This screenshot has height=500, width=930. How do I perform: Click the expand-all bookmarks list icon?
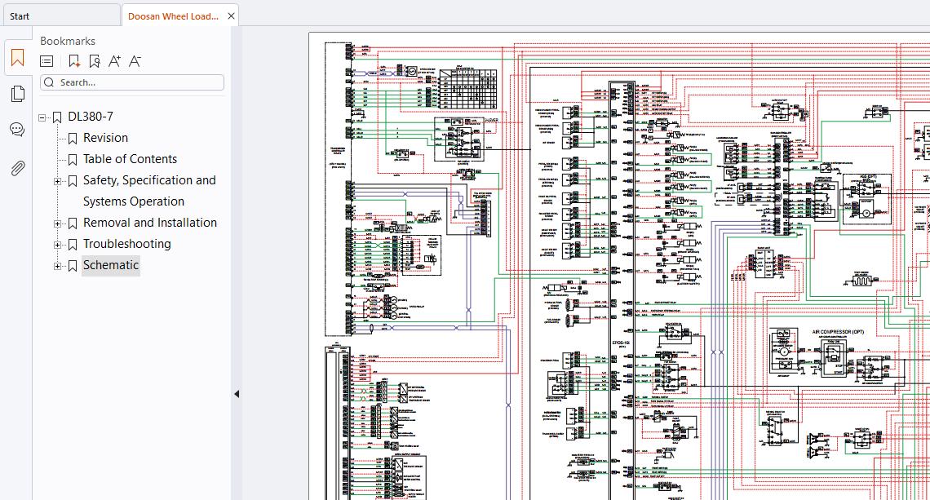point(46,61)
